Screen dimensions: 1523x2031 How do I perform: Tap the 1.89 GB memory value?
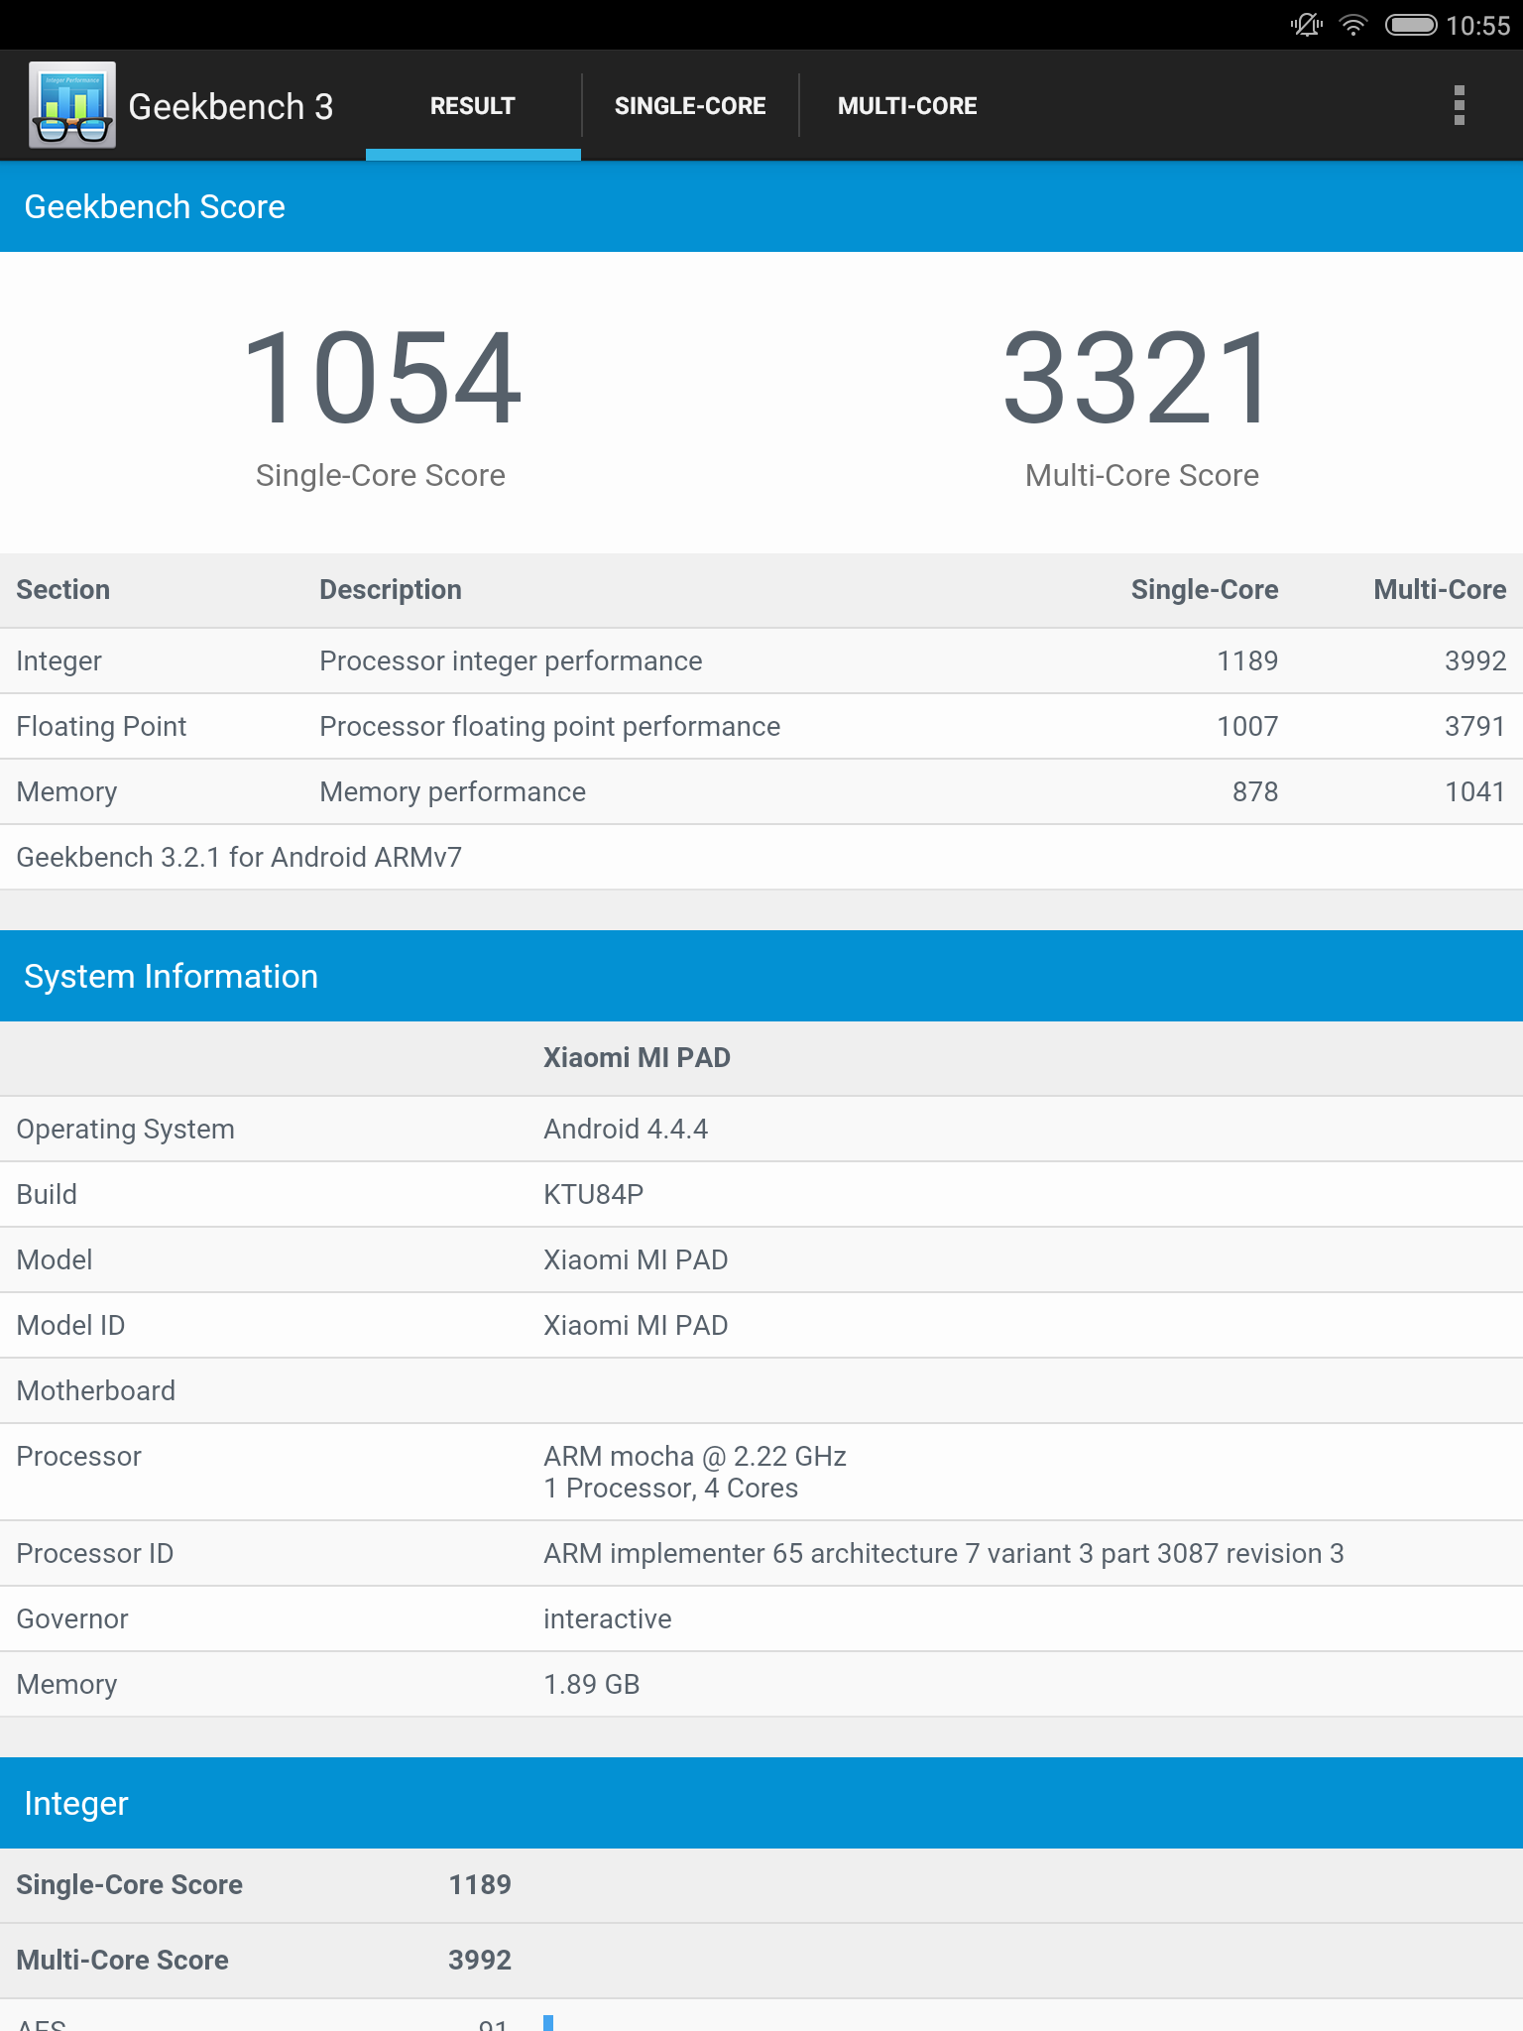coord(592,1684)
